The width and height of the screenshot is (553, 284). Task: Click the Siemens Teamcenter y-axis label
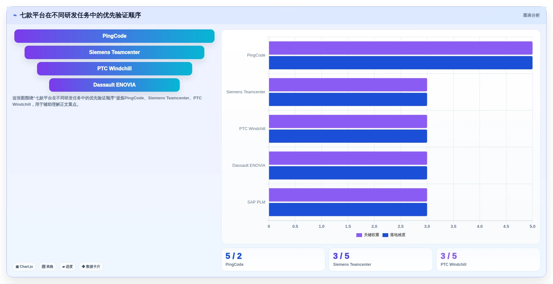coord(246,92)
